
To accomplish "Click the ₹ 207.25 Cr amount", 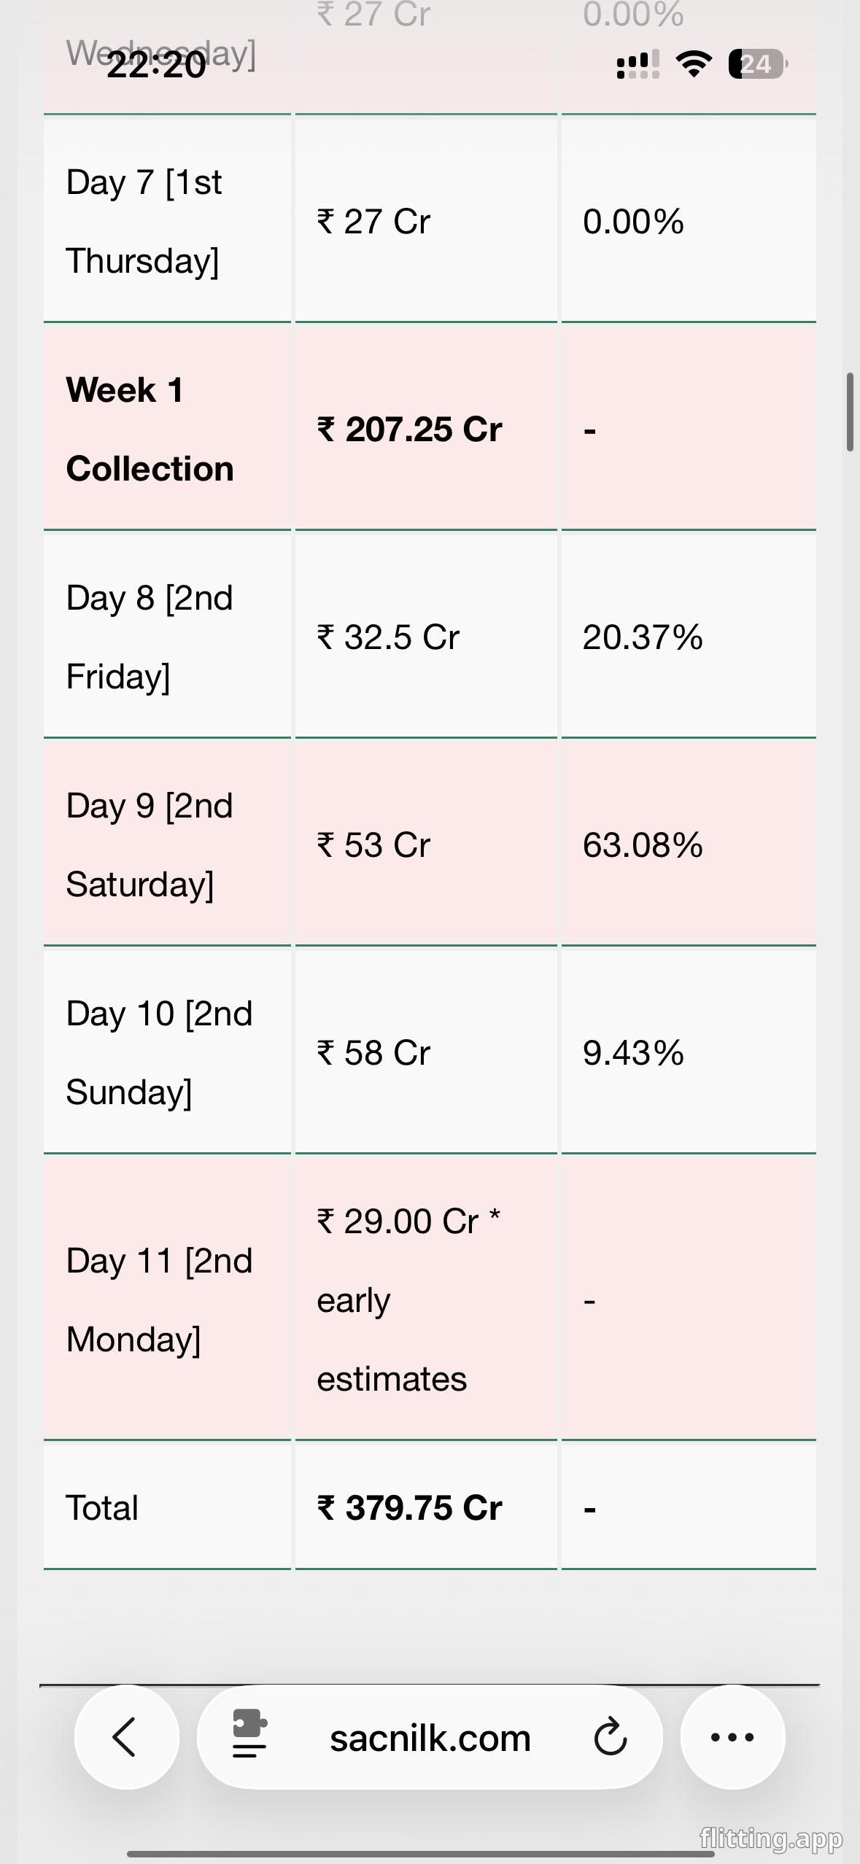I will pyautogui.click(x=409, y=429).
